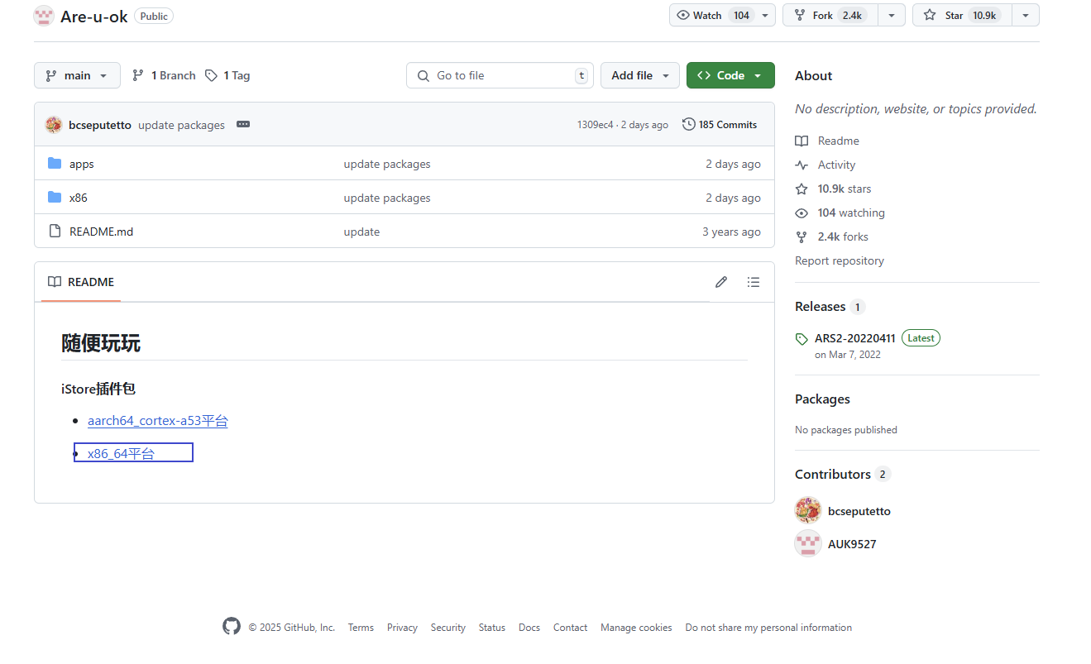This screenshot has width=1091, height=664.
Task: Star the repository with Star button
Action: tap(962, 15)
